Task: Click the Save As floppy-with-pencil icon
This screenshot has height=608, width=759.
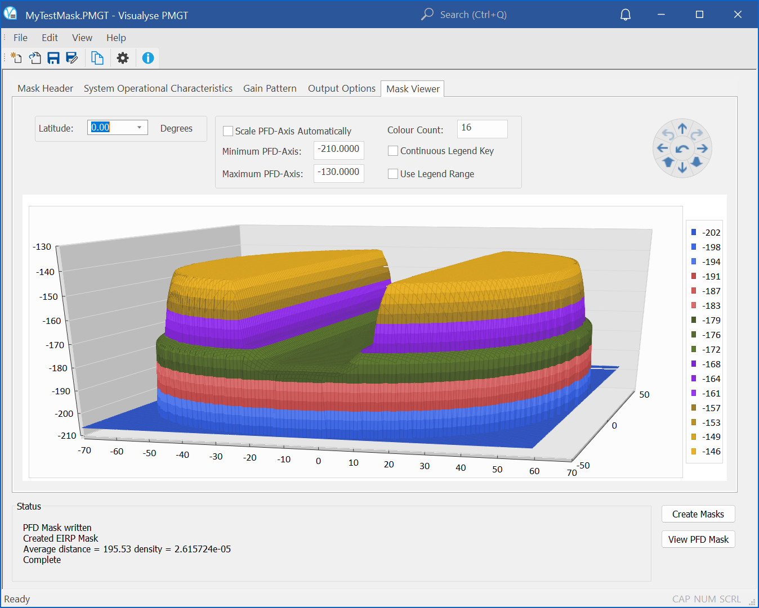Action: click(72, 58)
